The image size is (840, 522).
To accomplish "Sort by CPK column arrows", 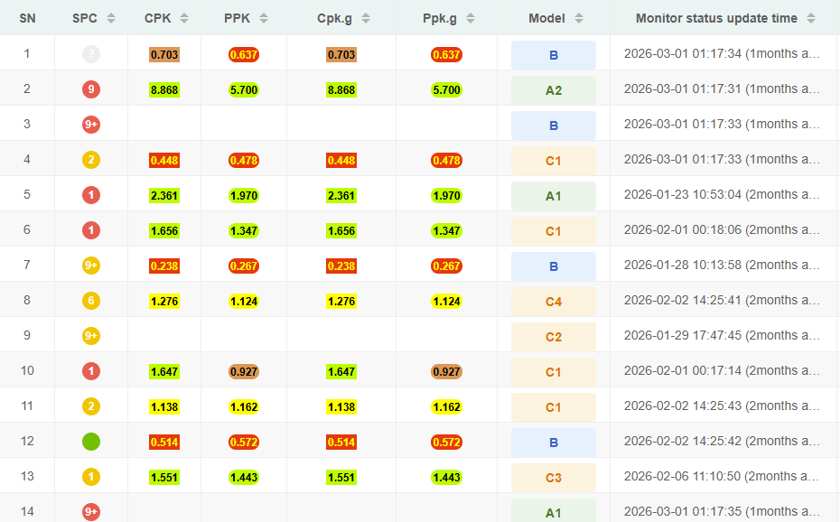I will point(184,18).
